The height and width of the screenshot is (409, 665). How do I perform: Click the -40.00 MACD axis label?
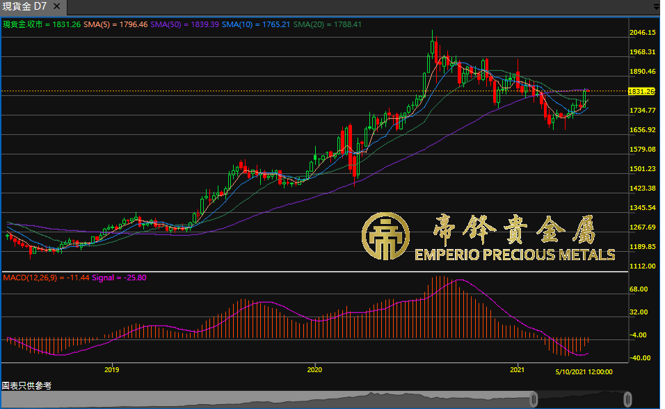click(x=640, y=358)
